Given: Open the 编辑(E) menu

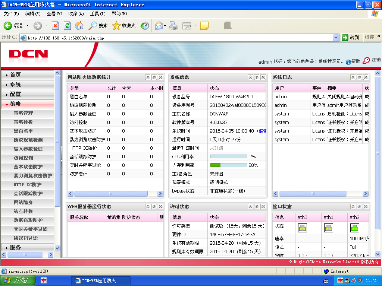Looking at the screenshot, I should (33, 14).
